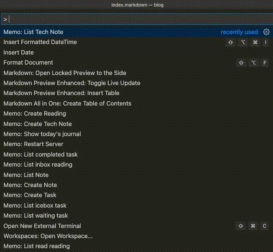
Task: Run Memo: Create Task command
Action: (x=30, y=195)
